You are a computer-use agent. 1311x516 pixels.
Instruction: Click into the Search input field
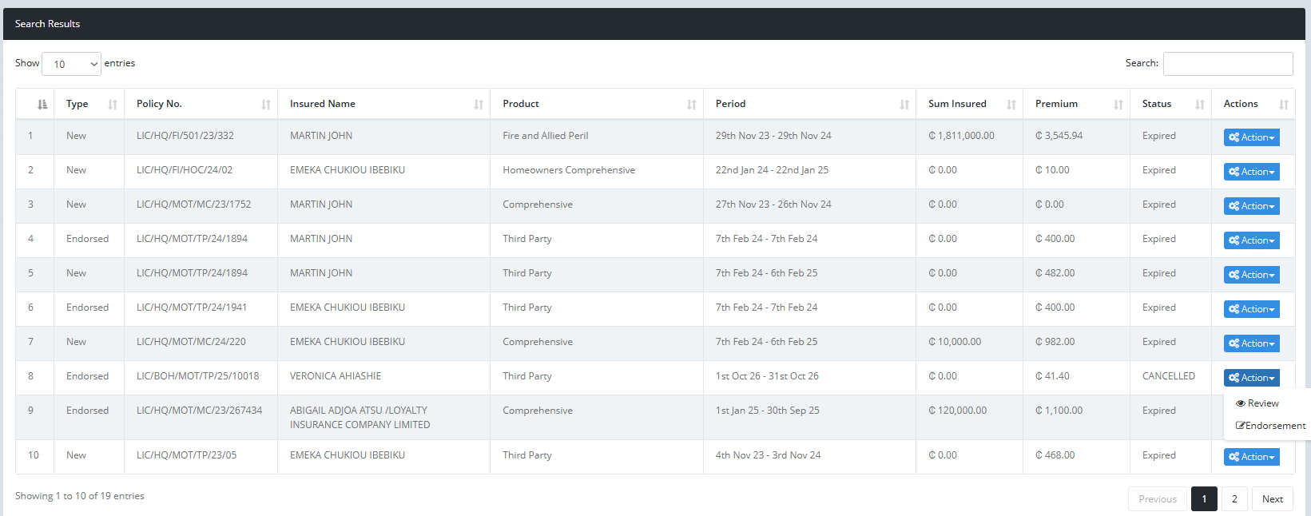click(x=1227, y=64)
